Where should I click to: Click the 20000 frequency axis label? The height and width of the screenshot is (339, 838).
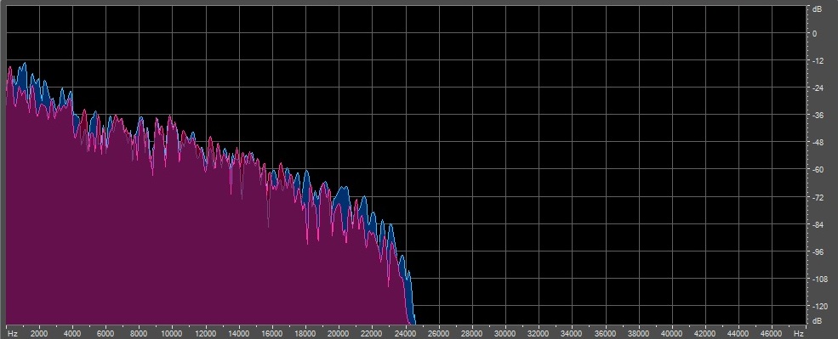(339, 334)
